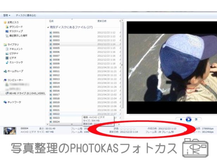Select お気に入り star icon in sidebar
This screenshot has width=217, height=162.
pyautogui.click(x=5, y=22)
